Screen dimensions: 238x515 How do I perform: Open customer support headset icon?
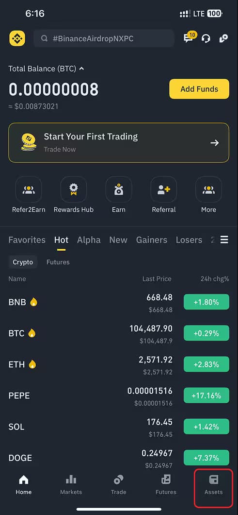(x=206, y=39)
